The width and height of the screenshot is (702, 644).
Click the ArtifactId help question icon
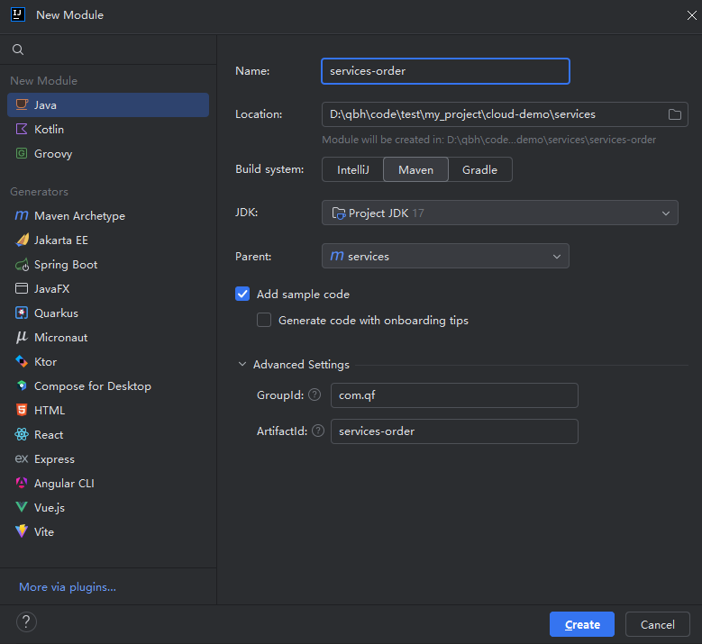click(x=318, y=431)
